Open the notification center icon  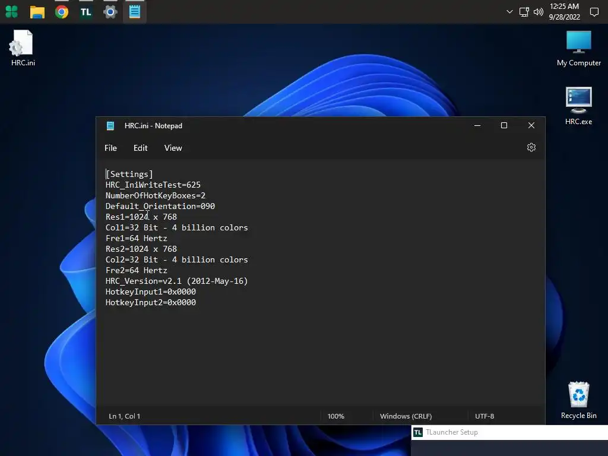click(x=594, y=12)
